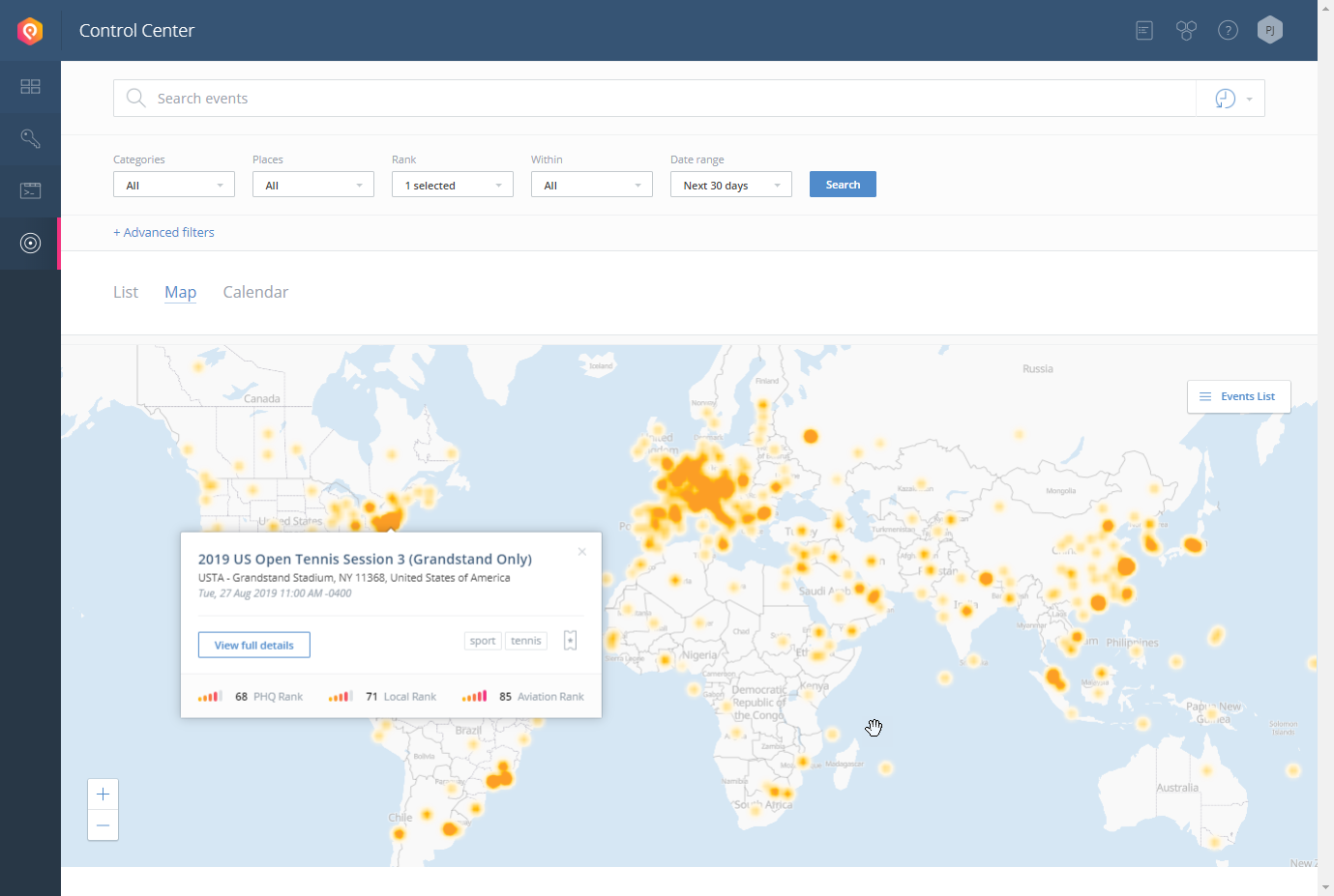Open the dashboard grid icon in sidebar

[x=30, y=87]
